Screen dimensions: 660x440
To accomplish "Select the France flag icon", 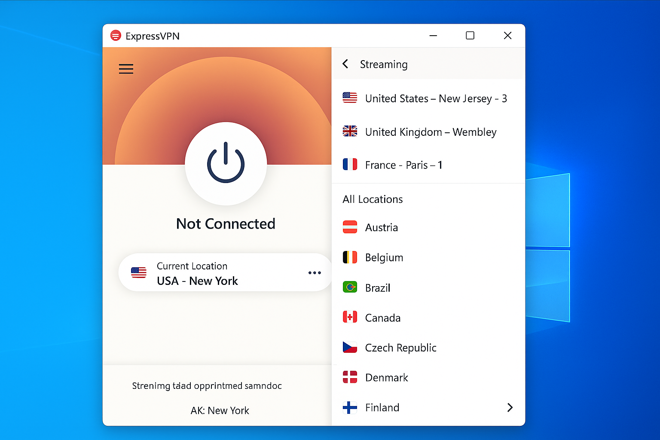I will (x=350, y=164).
